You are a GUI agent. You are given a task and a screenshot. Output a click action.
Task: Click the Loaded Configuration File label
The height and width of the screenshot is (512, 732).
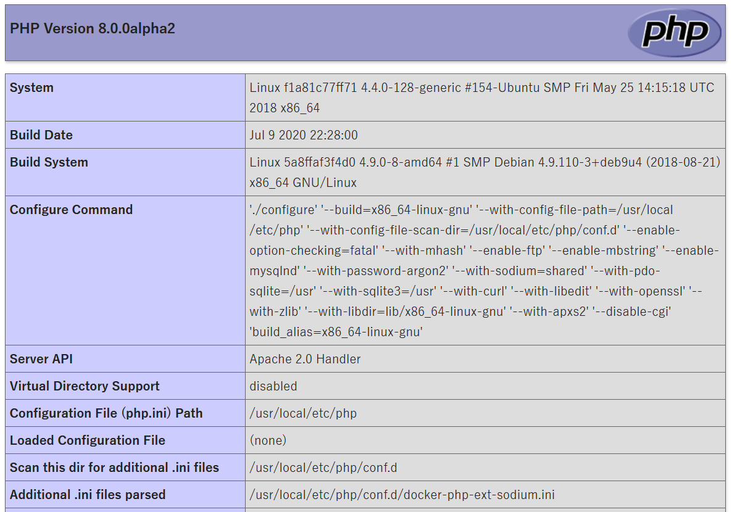88,440
